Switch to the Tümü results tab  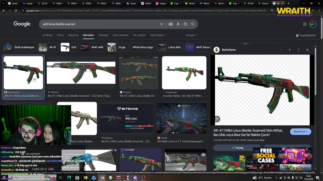click(60, 35)
